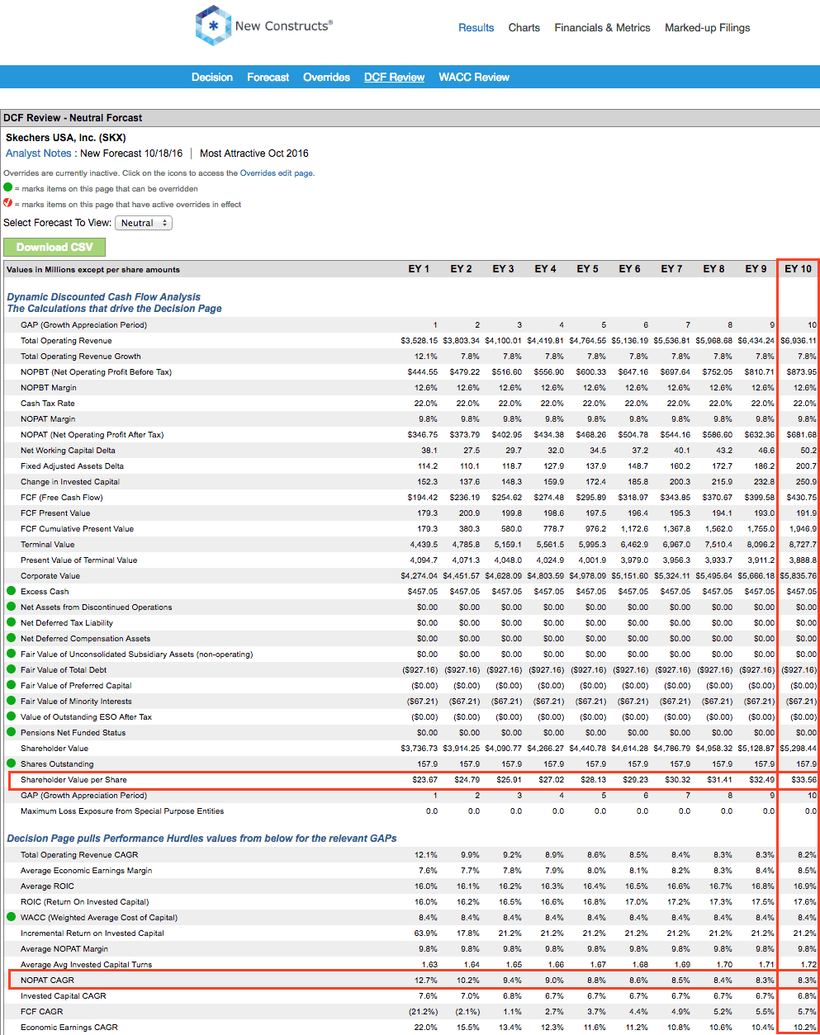Click override icon for Pensions Net Funded Status
The width and height of the screenshot is (820, 1035).
click(x=11, y=732)
